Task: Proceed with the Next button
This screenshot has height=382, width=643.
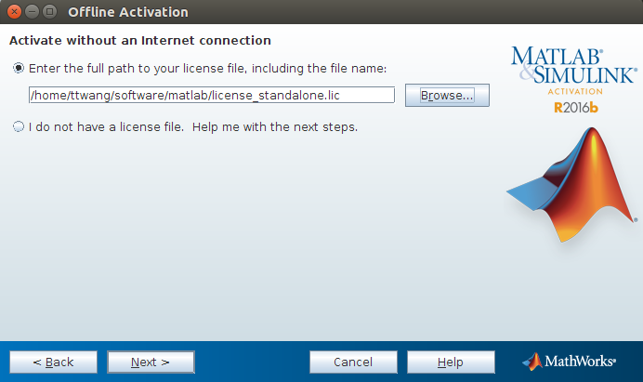Action: 151,362
